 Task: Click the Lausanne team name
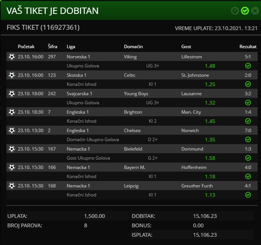tap(191, 94)
